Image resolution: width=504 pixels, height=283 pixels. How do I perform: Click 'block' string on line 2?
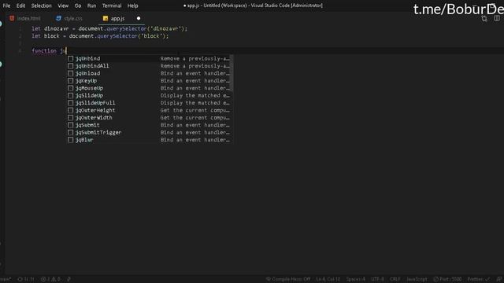pos(151,36)
